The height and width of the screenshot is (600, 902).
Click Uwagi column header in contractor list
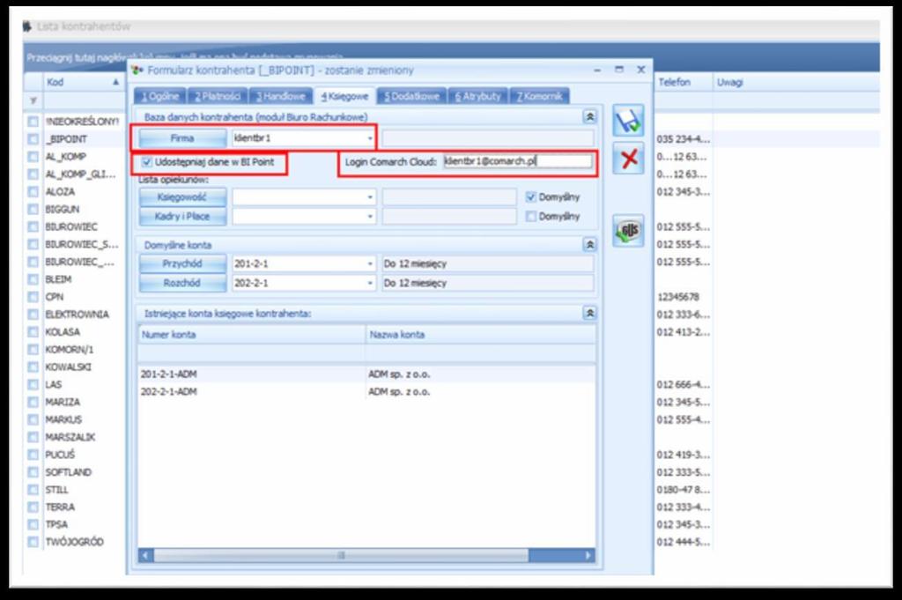click(x=795, y=82)
